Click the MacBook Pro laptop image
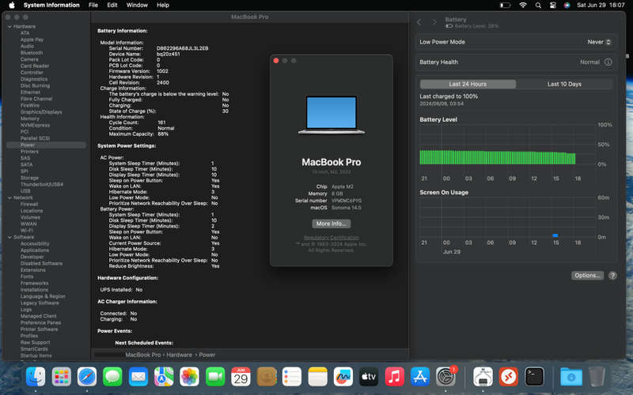 point(332,115)
